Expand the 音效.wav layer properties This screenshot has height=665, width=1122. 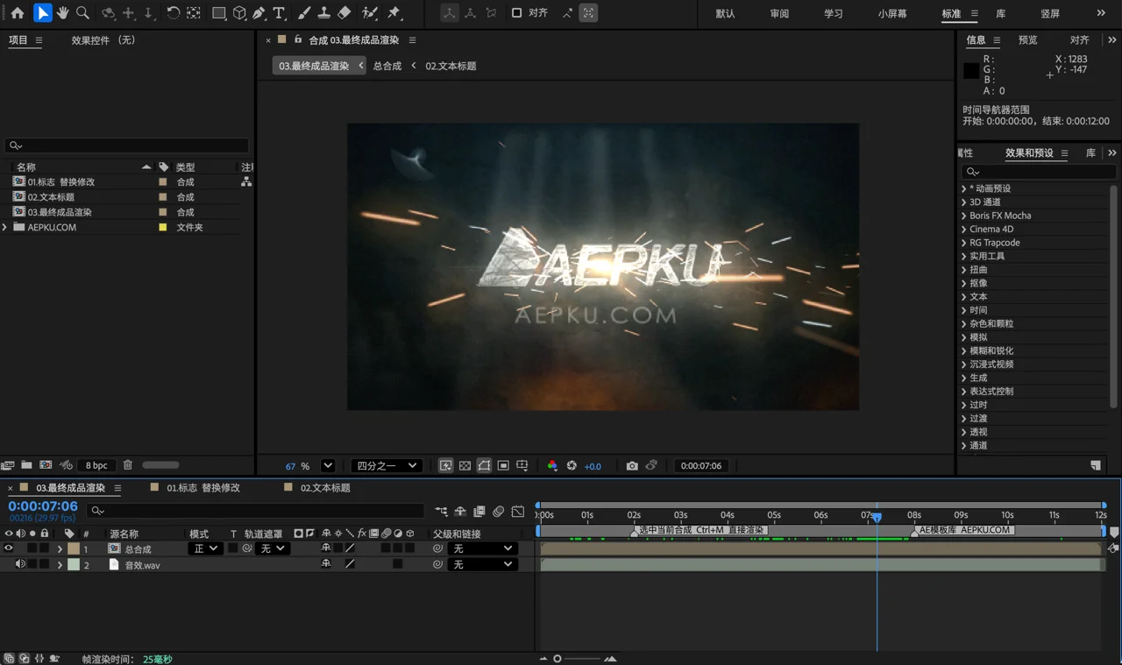point(60,565)
